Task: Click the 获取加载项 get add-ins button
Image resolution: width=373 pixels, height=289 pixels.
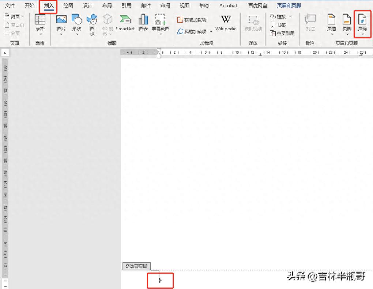Action: (x=192, y=20)
